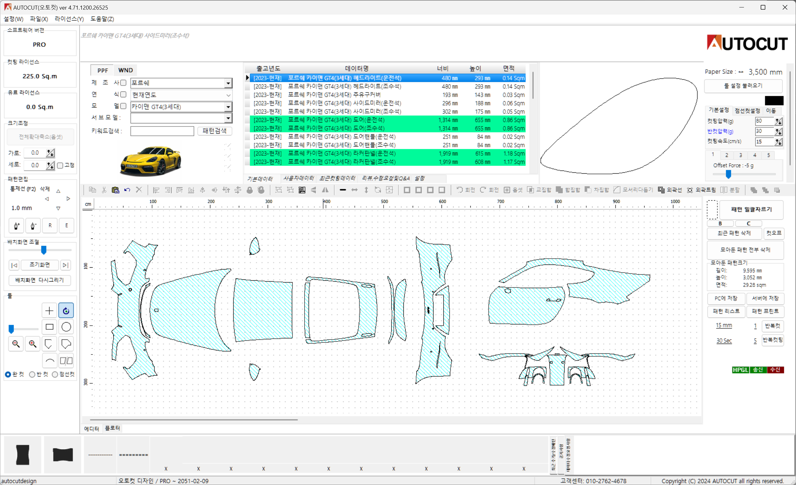Click the 외곽선 outline toolbar button

[670, 190]
